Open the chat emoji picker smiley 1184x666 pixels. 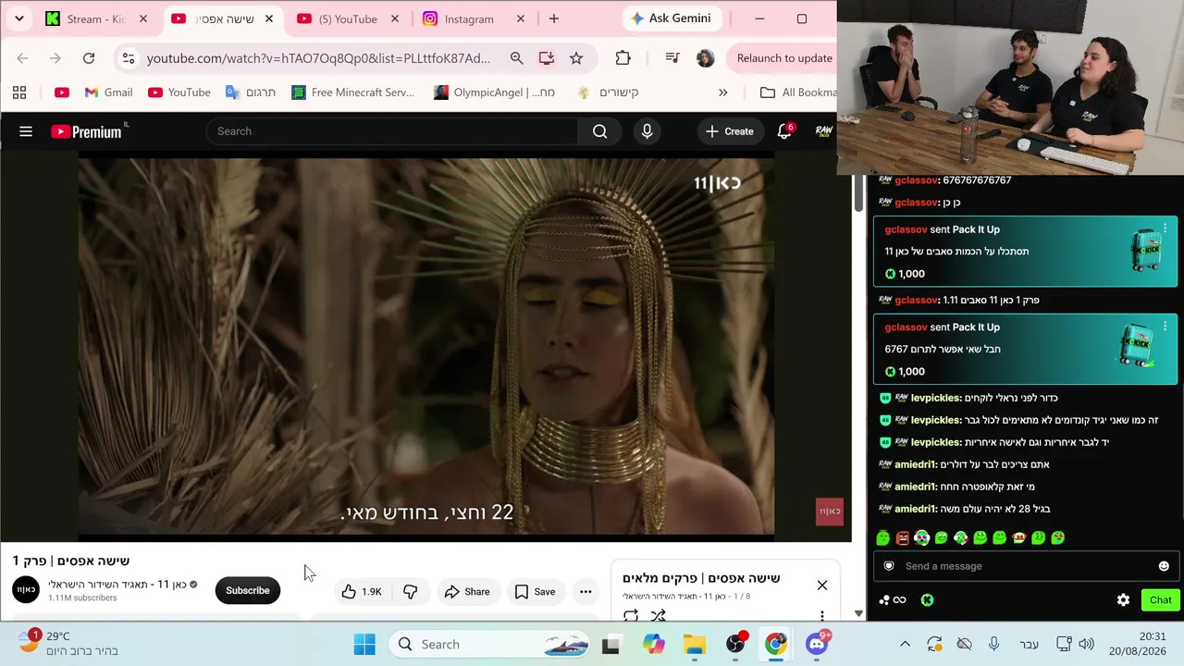pyautogui.click(x=1164, y=566)
